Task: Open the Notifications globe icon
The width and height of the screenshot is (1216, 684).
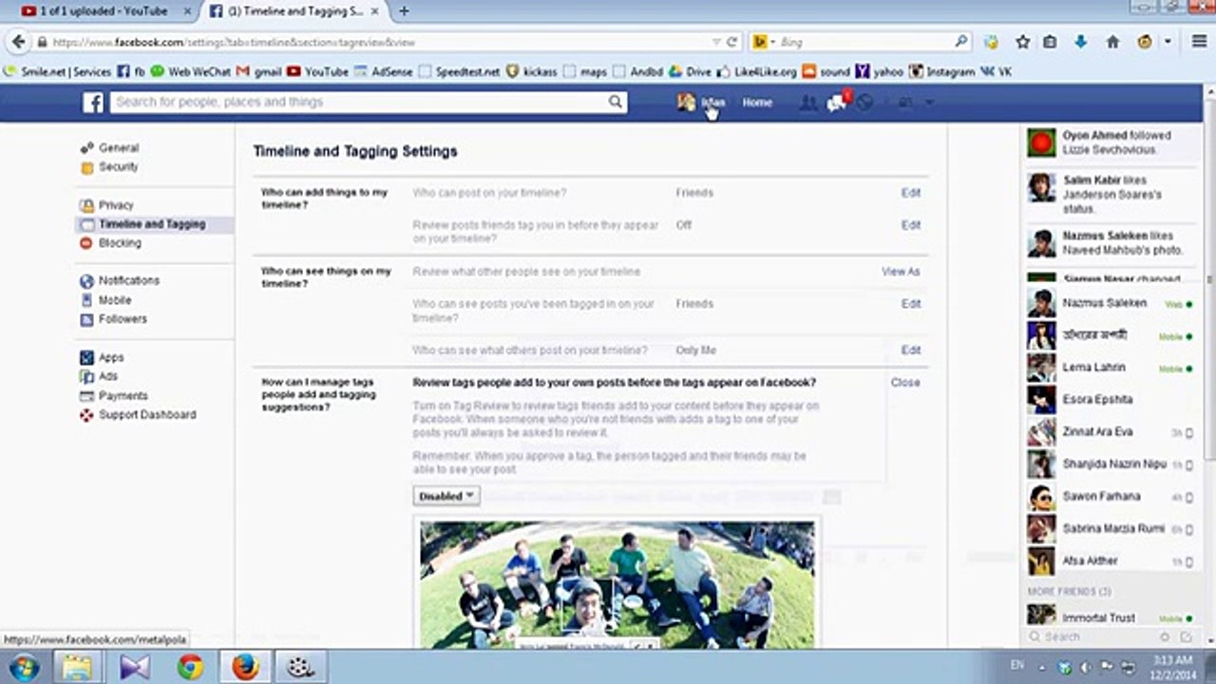Action: point(864,103)
